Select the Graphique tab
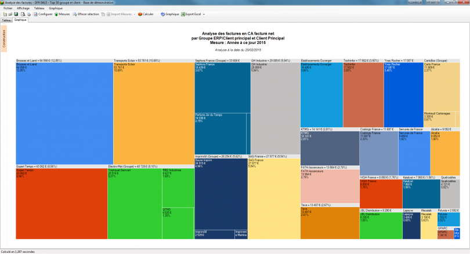Image resolution: width=470 pixels, height=254 pixels. pyautogui.click(x=20, y=20)
